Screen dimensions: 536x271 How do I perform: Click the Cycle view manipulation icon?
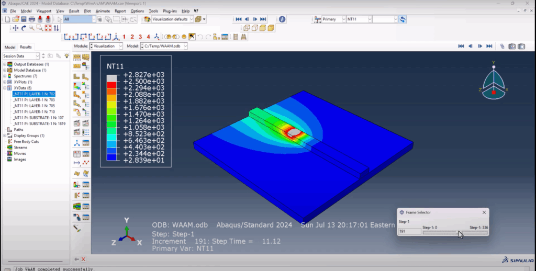tap(57, 28)
